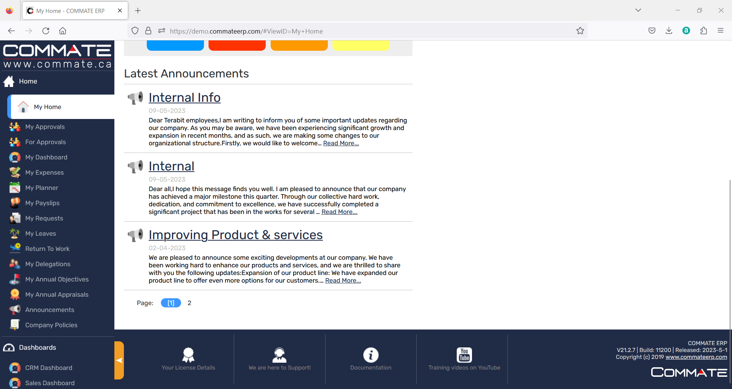Collapse the Home sidebar section
This screenshot has width=732, height=389.
[x=28, y=81]
